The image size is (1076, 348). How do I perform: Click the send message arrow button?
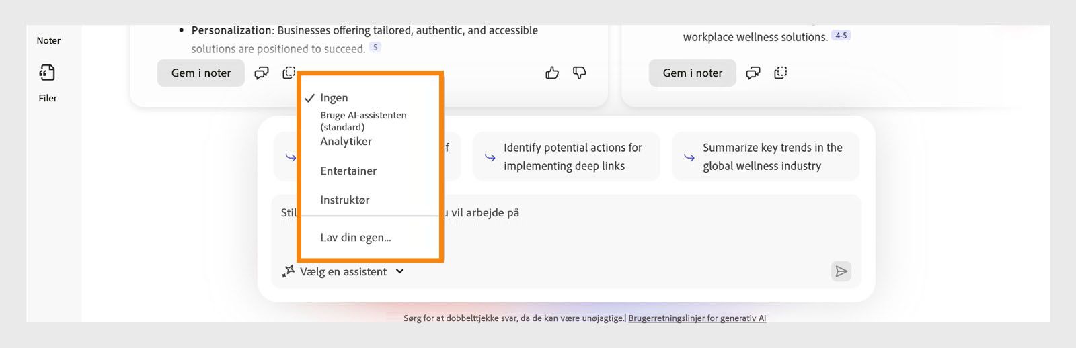[841, 271]
